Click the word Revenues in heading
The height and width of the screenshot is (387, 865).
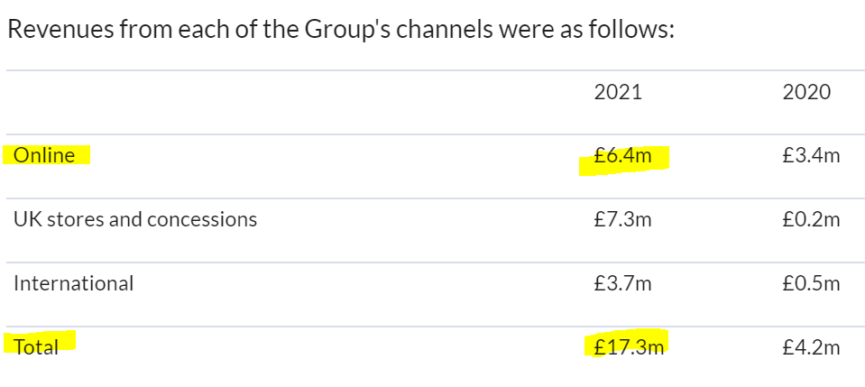click(x=60, y=29)
